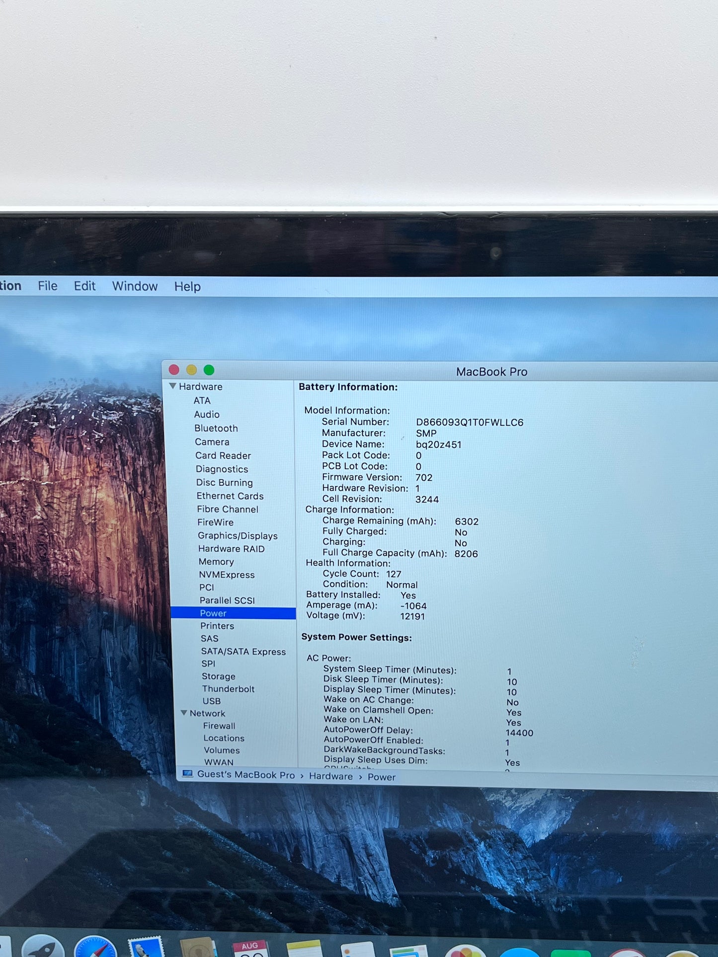Open the Mail app in the Dock

click(146, 947)
